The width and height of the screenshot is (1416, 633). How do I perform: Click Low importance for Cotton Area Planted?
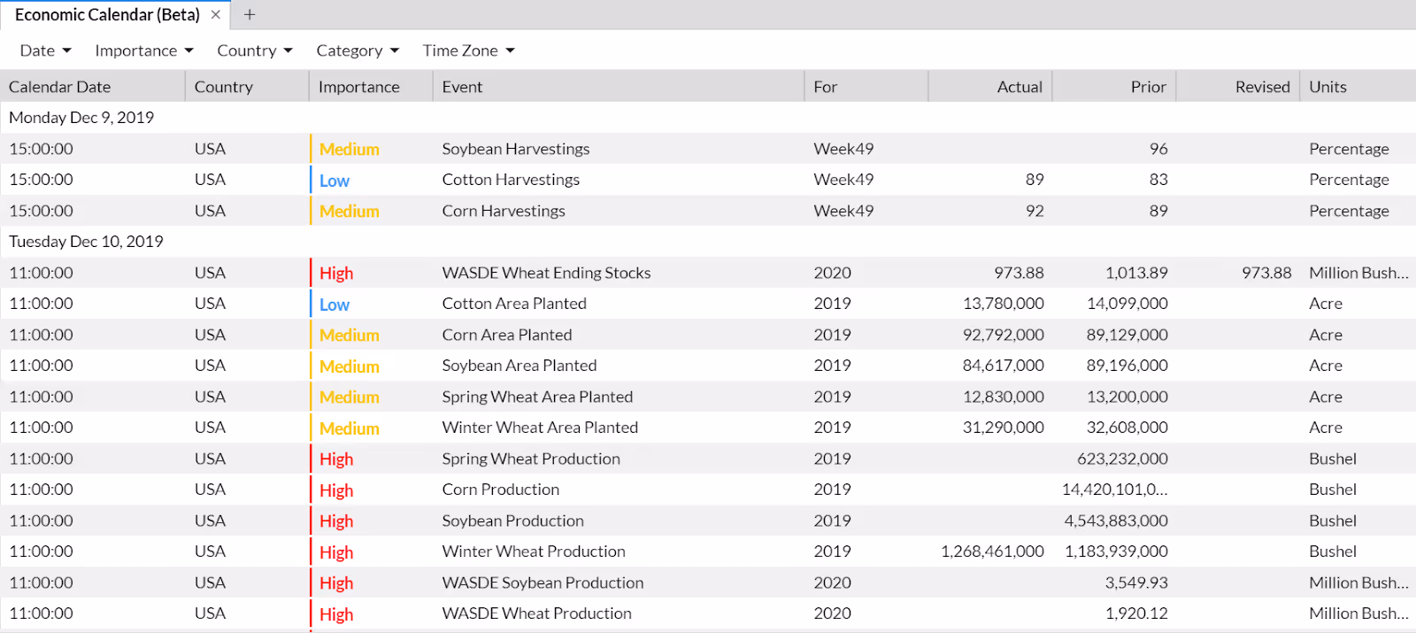[x=335, y=305]
